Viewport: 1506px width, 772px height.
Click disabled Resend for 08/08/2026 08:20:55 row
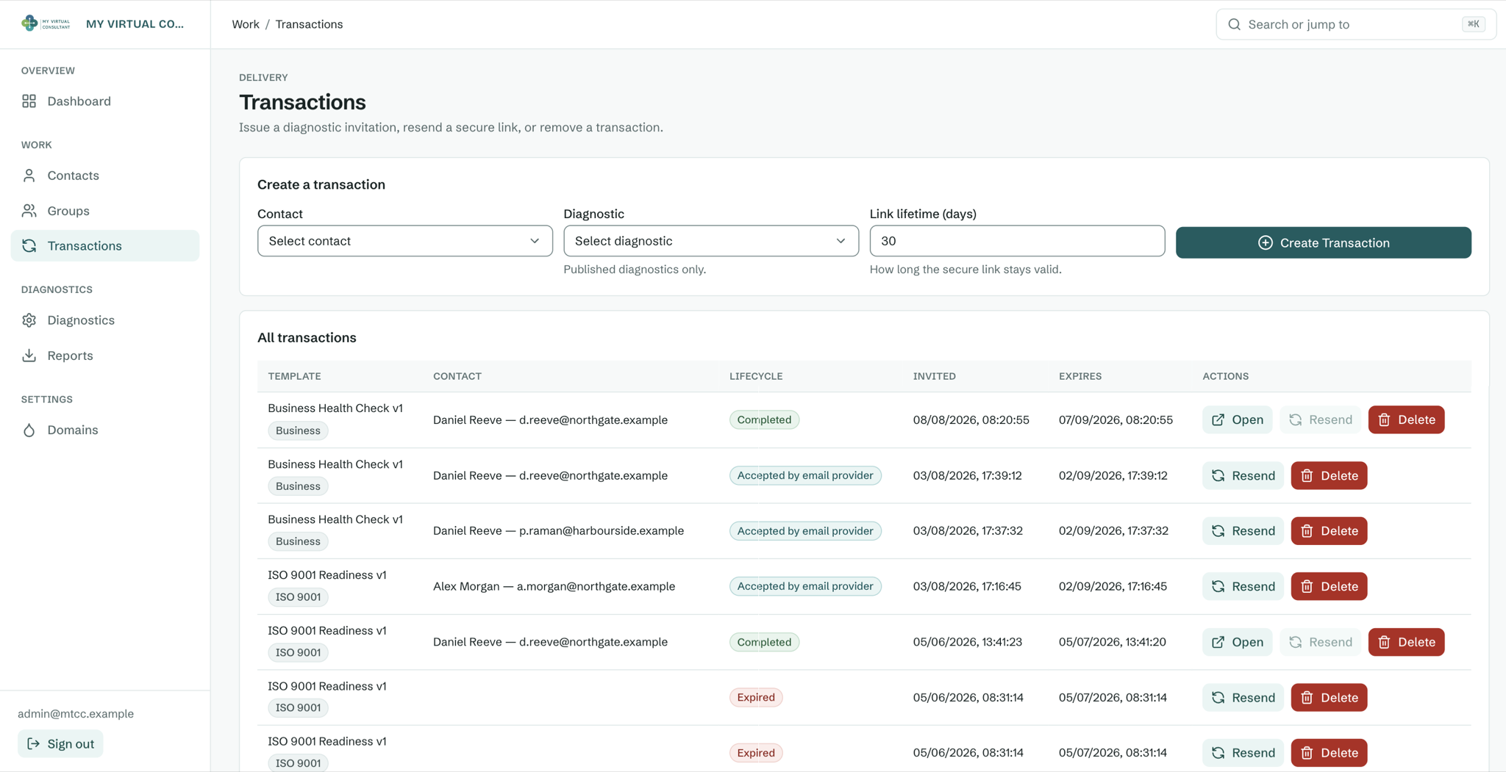1320,419
